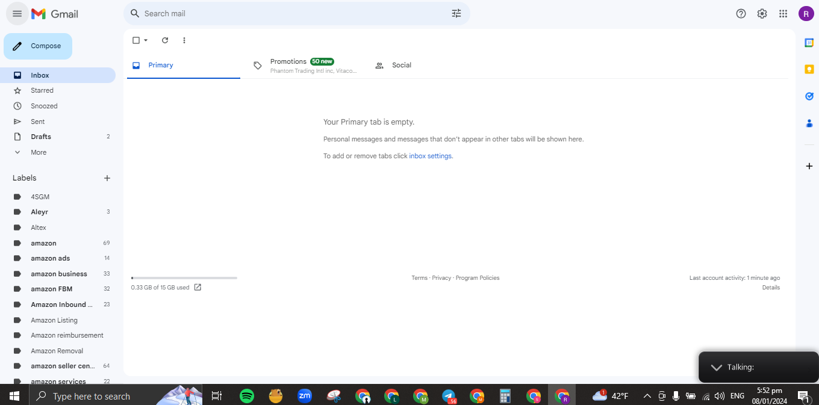This screenshot has height=405, width=819.
Task: Open the Google account avatar R
Action: [x=806, y=13]
